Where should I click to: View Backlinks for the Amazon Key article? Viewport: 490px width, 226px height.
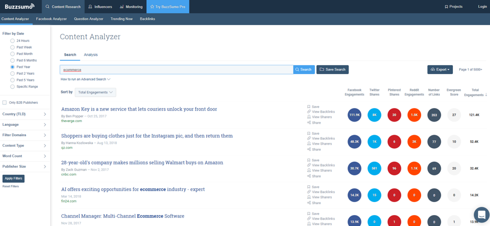click(323, 112)
